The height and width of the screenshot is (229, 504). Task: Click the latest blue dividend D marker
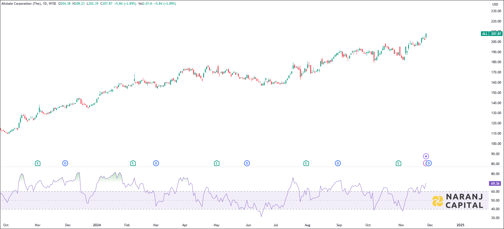coord(429,163)
